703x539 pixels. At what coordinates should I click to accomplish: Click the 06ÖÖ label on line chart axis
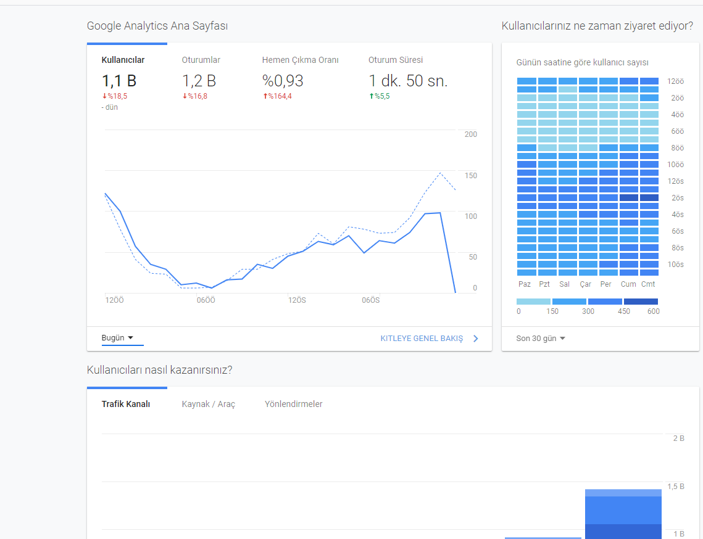(x=206, y=300)
